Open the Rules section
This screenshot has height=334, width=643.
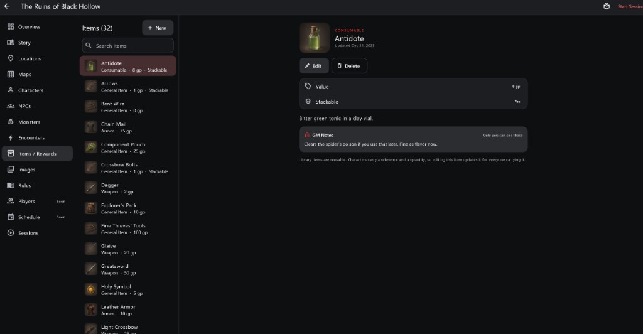click(x=37, y=185)
